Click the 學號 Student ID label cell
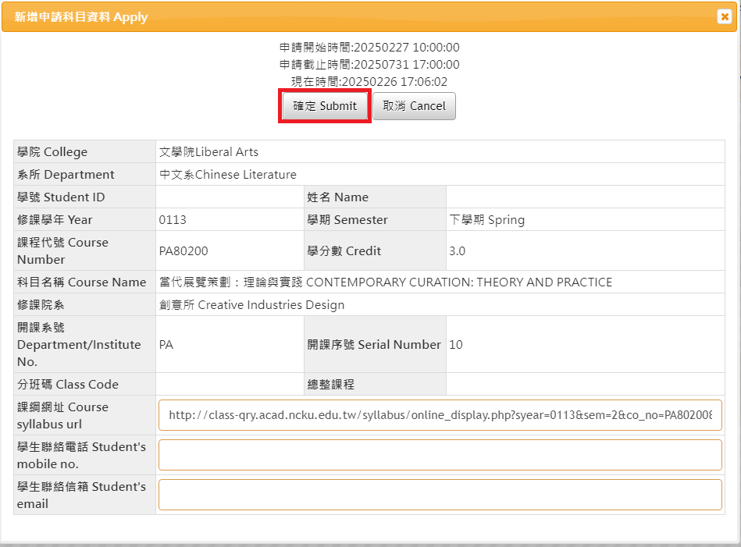 61,197
